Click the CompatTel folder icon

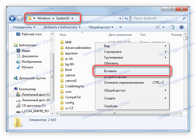[x=62, y=97]
